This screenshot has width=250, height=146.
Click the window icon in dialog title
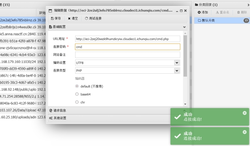(50, 11)
